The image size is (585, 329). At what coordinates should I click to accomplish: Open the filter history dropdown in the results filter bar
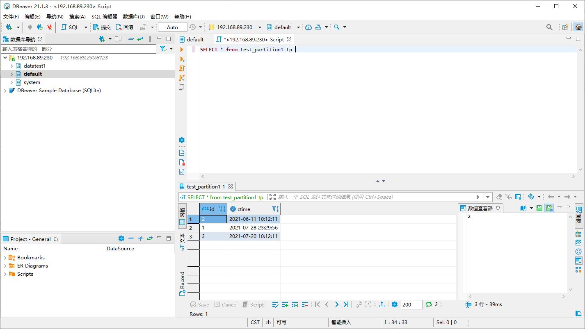[x=487, y=197]
